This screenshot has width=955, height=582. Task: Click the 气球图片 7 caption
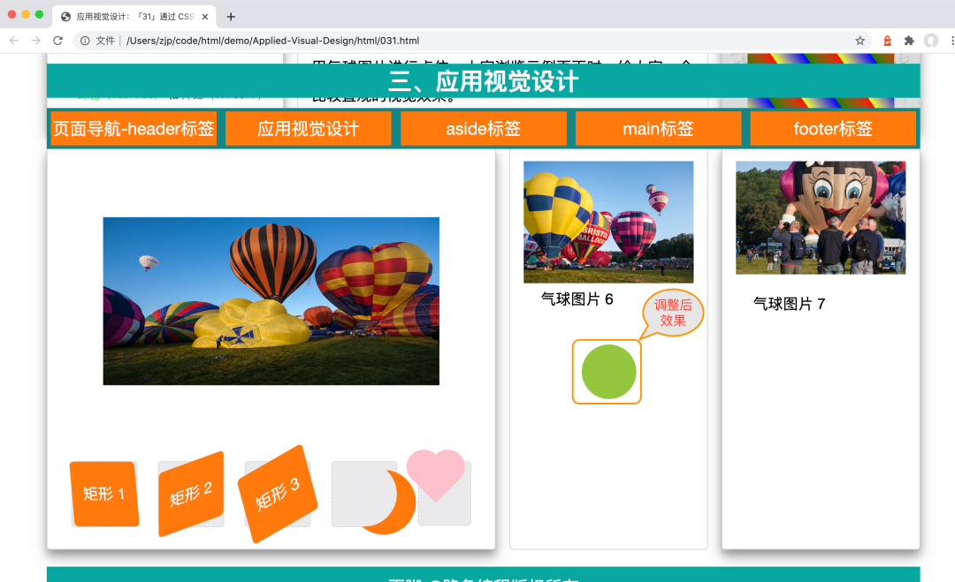(x=790, y=304)
